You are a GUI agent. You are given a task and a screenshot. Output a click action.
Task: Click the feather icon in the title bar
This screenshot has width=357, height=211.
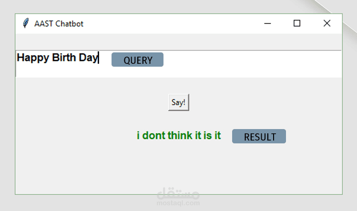(25, 23)
